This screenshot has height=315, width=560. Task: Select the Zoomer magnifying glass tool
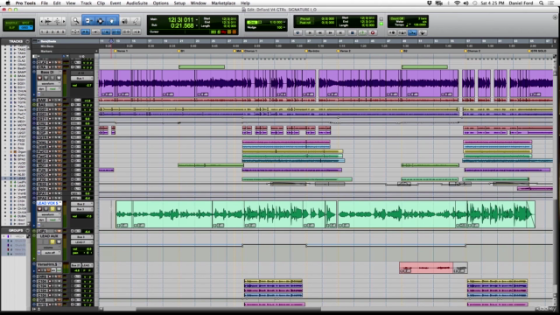[x=76, y=21]
